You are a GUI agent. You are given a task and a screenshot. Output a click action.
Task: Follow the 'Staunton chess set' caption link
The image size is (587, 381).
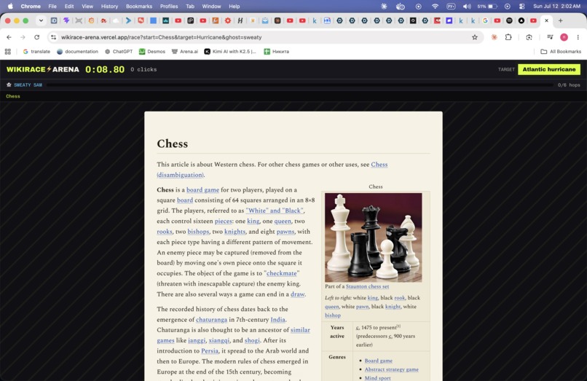click(x=367, y=286)
